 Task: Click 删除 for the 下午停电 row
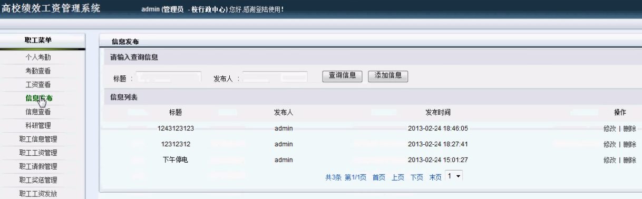(629, 160)
